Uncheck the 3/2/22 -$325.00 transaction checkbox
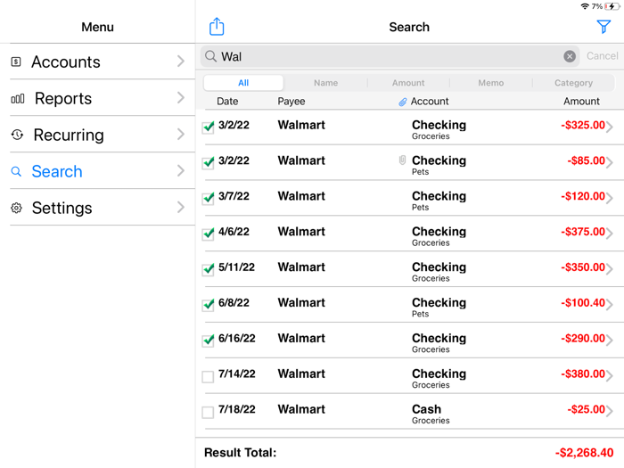 (208, 127)
